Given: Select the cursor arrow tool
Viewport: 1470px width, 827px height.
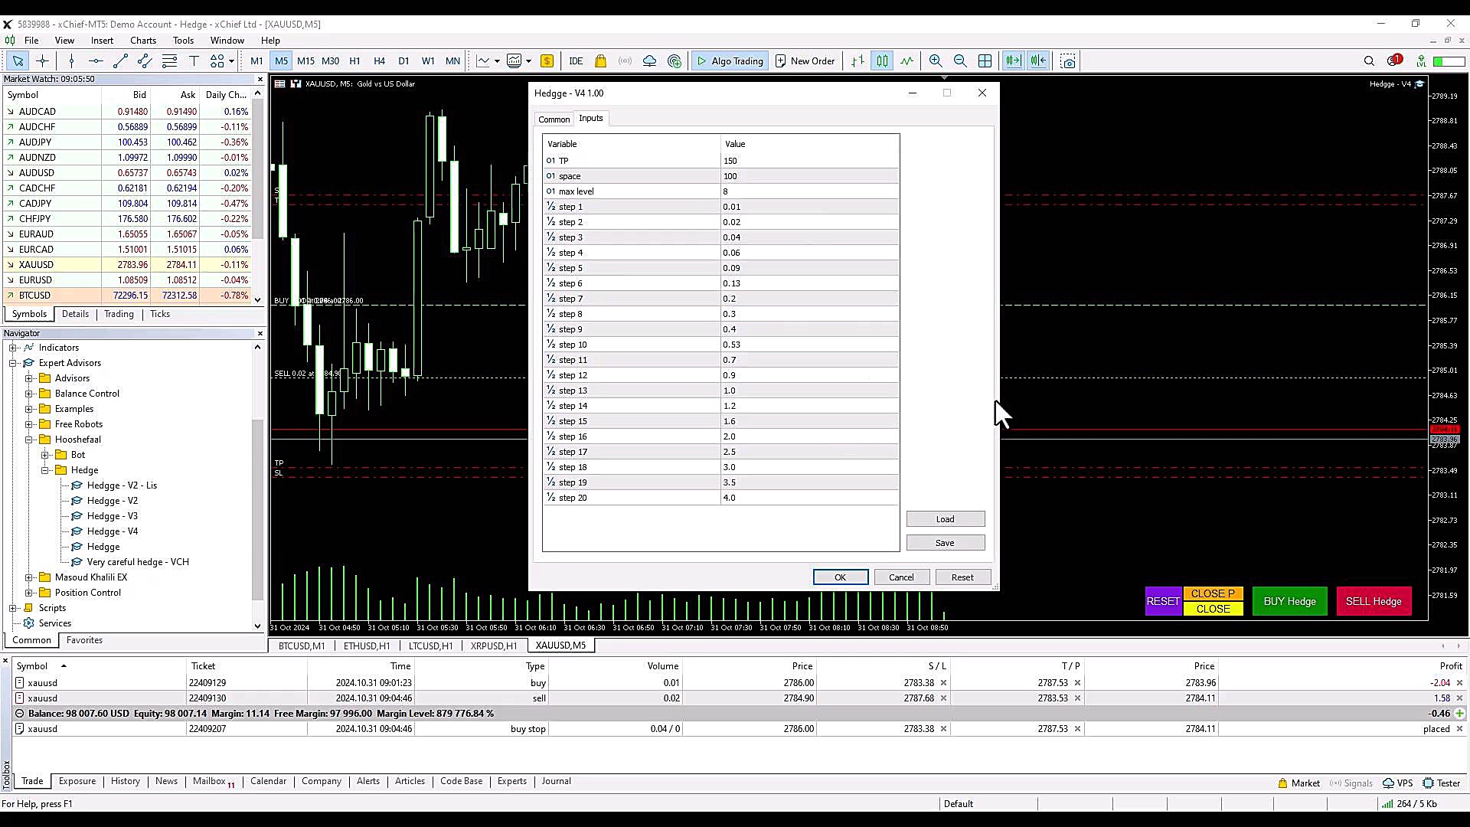Looking at the screenshot, I should (x=18, y=61).
